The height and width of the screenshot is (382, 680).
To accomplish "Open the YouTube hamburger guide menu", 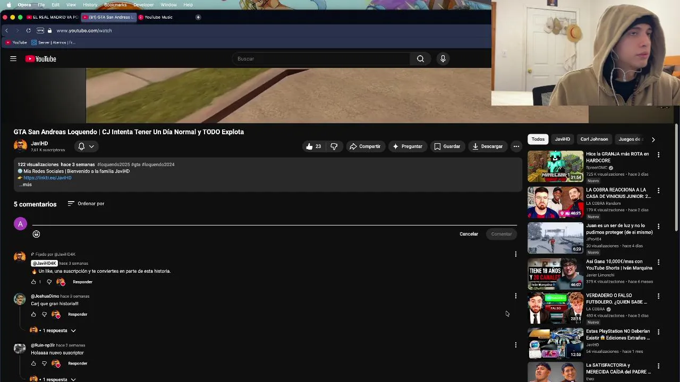I will [x=13, y=59].
